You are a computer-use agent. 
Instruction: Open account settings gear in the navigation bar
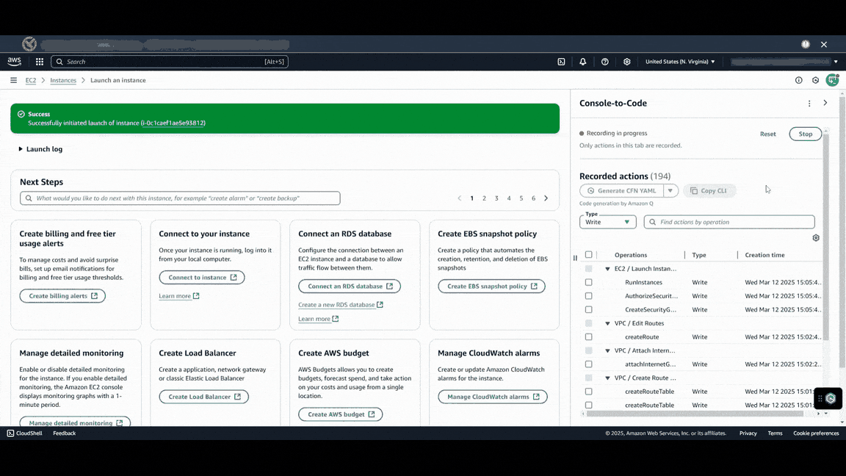pos(626,62)
